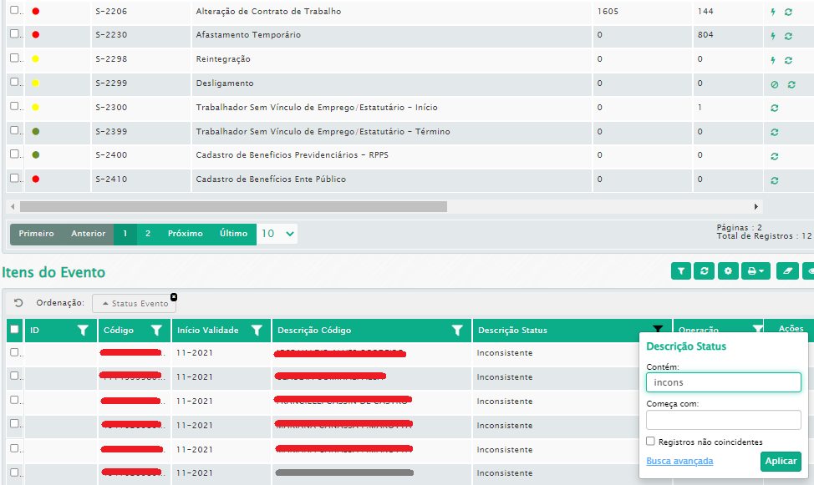
Task: Tick the checkbox for S-2230 Afastamento Temporário
Action: 14,34
